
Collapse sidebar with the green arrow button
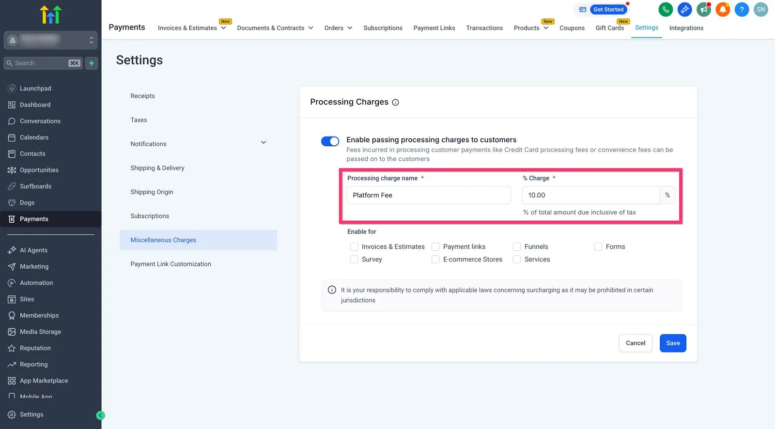pos(100,415)
